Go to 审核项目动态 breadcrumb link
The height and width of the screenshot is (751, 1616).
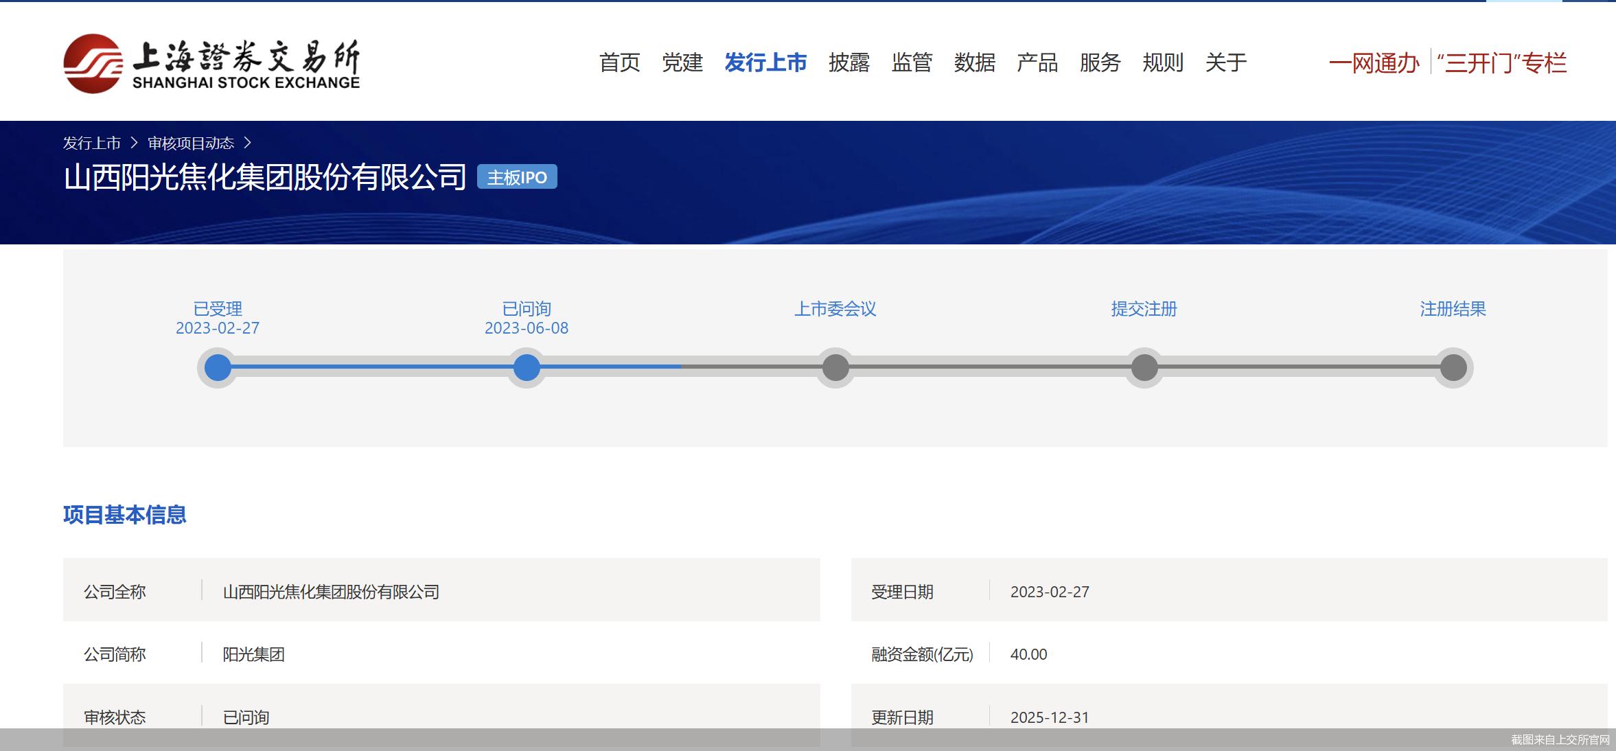[191, 143]
